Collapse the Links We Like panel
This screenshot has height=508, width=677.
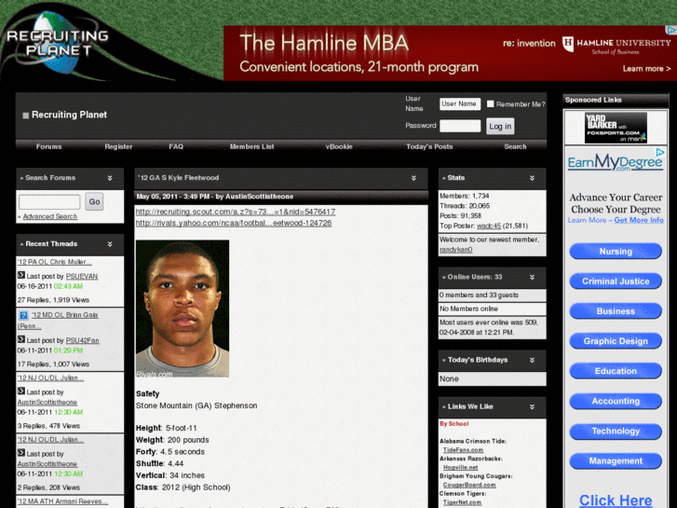(532, 406)
